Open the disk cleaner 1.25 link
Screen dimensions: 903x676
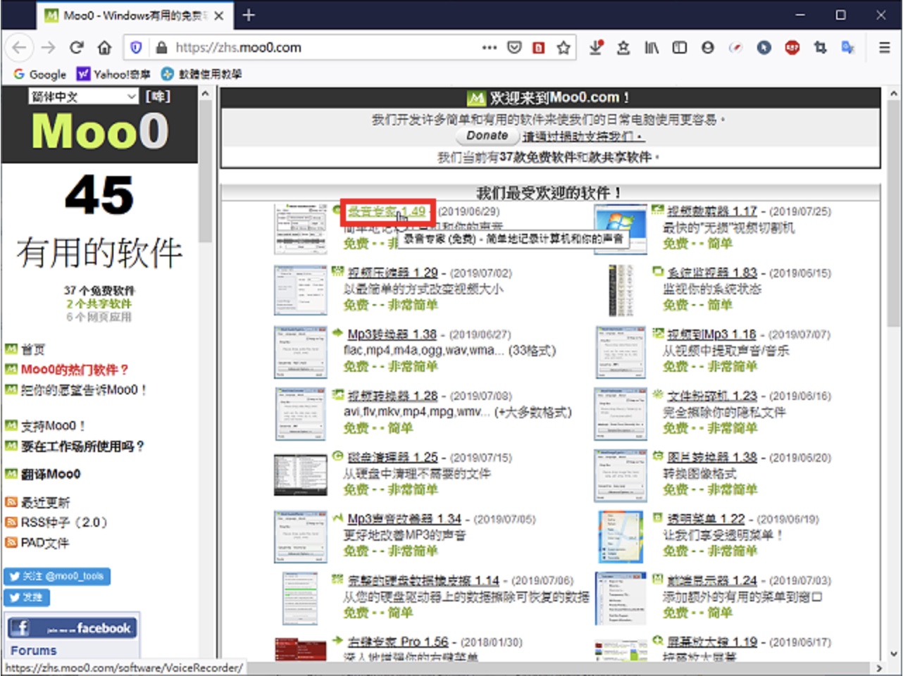(x=393, y=458)
